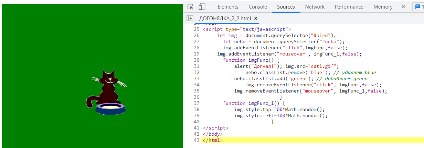Show the file navigator sidebar
The width and height of the screenshot is (424, 148).
190,18
